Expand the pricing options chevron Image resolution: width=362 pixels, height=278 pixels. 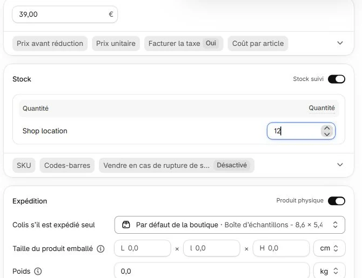[340, 43]
